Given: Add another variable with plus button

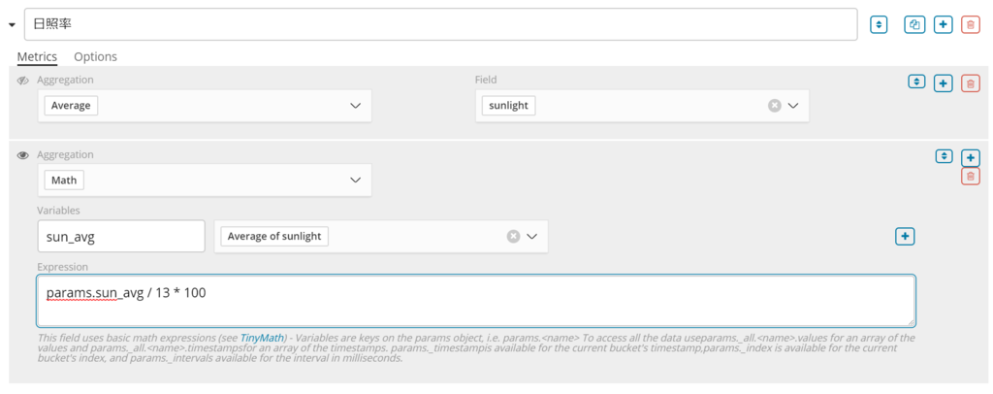Looking at the screenshot, I should [905, 236].
